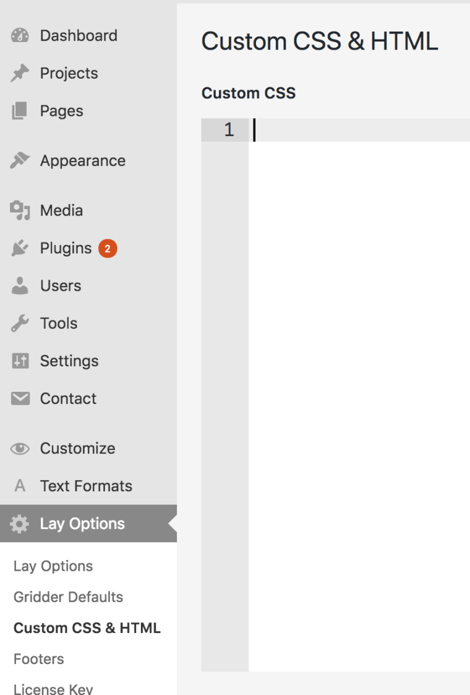Click the Contact envelope icon
The width and height of the screenshot is (470, 695).
20,399
